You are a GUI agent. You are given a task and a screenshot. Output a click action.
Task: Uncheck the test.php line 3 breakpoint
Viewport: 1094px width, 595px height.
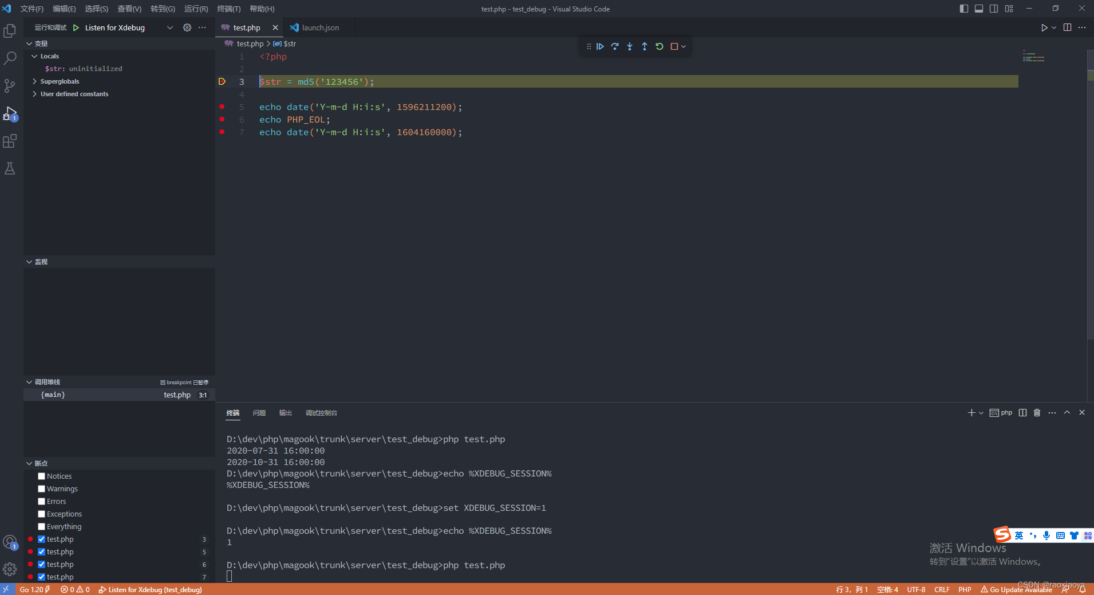point(41,539)
